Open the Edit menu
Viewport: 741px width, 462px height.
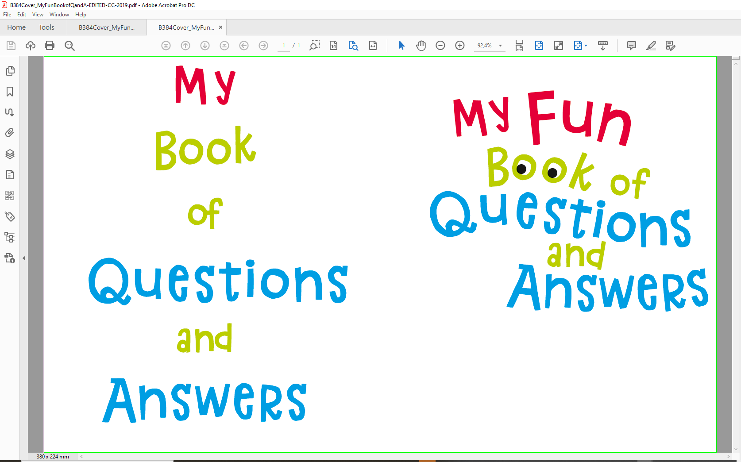(22, 15)
